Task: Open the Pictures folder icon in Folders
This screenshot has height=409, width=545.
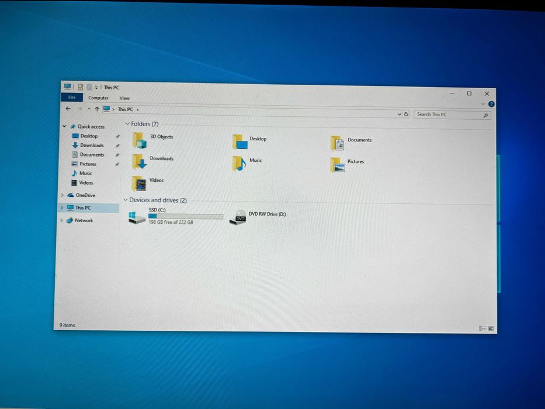Action: click(337, 165)
